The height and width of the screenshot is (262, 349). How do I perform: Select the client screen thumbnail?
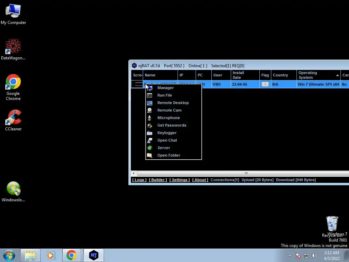click(137, 85)
